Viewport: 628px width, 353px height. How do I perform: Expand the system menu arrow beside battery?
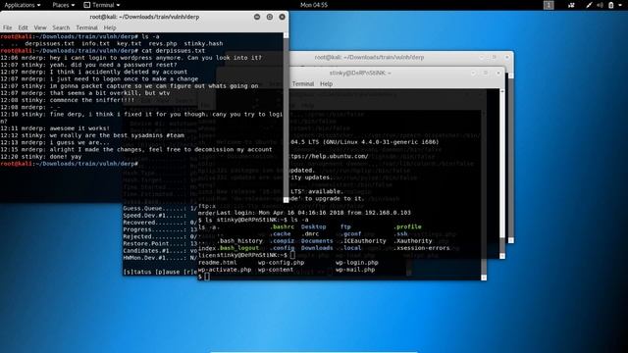(x=621, y=5)
